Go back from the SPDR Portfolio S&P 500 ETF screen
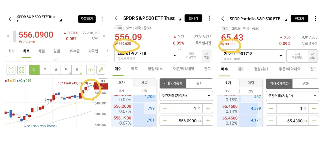The width and height of the screenshot is (326, 160). pos(223,19)
